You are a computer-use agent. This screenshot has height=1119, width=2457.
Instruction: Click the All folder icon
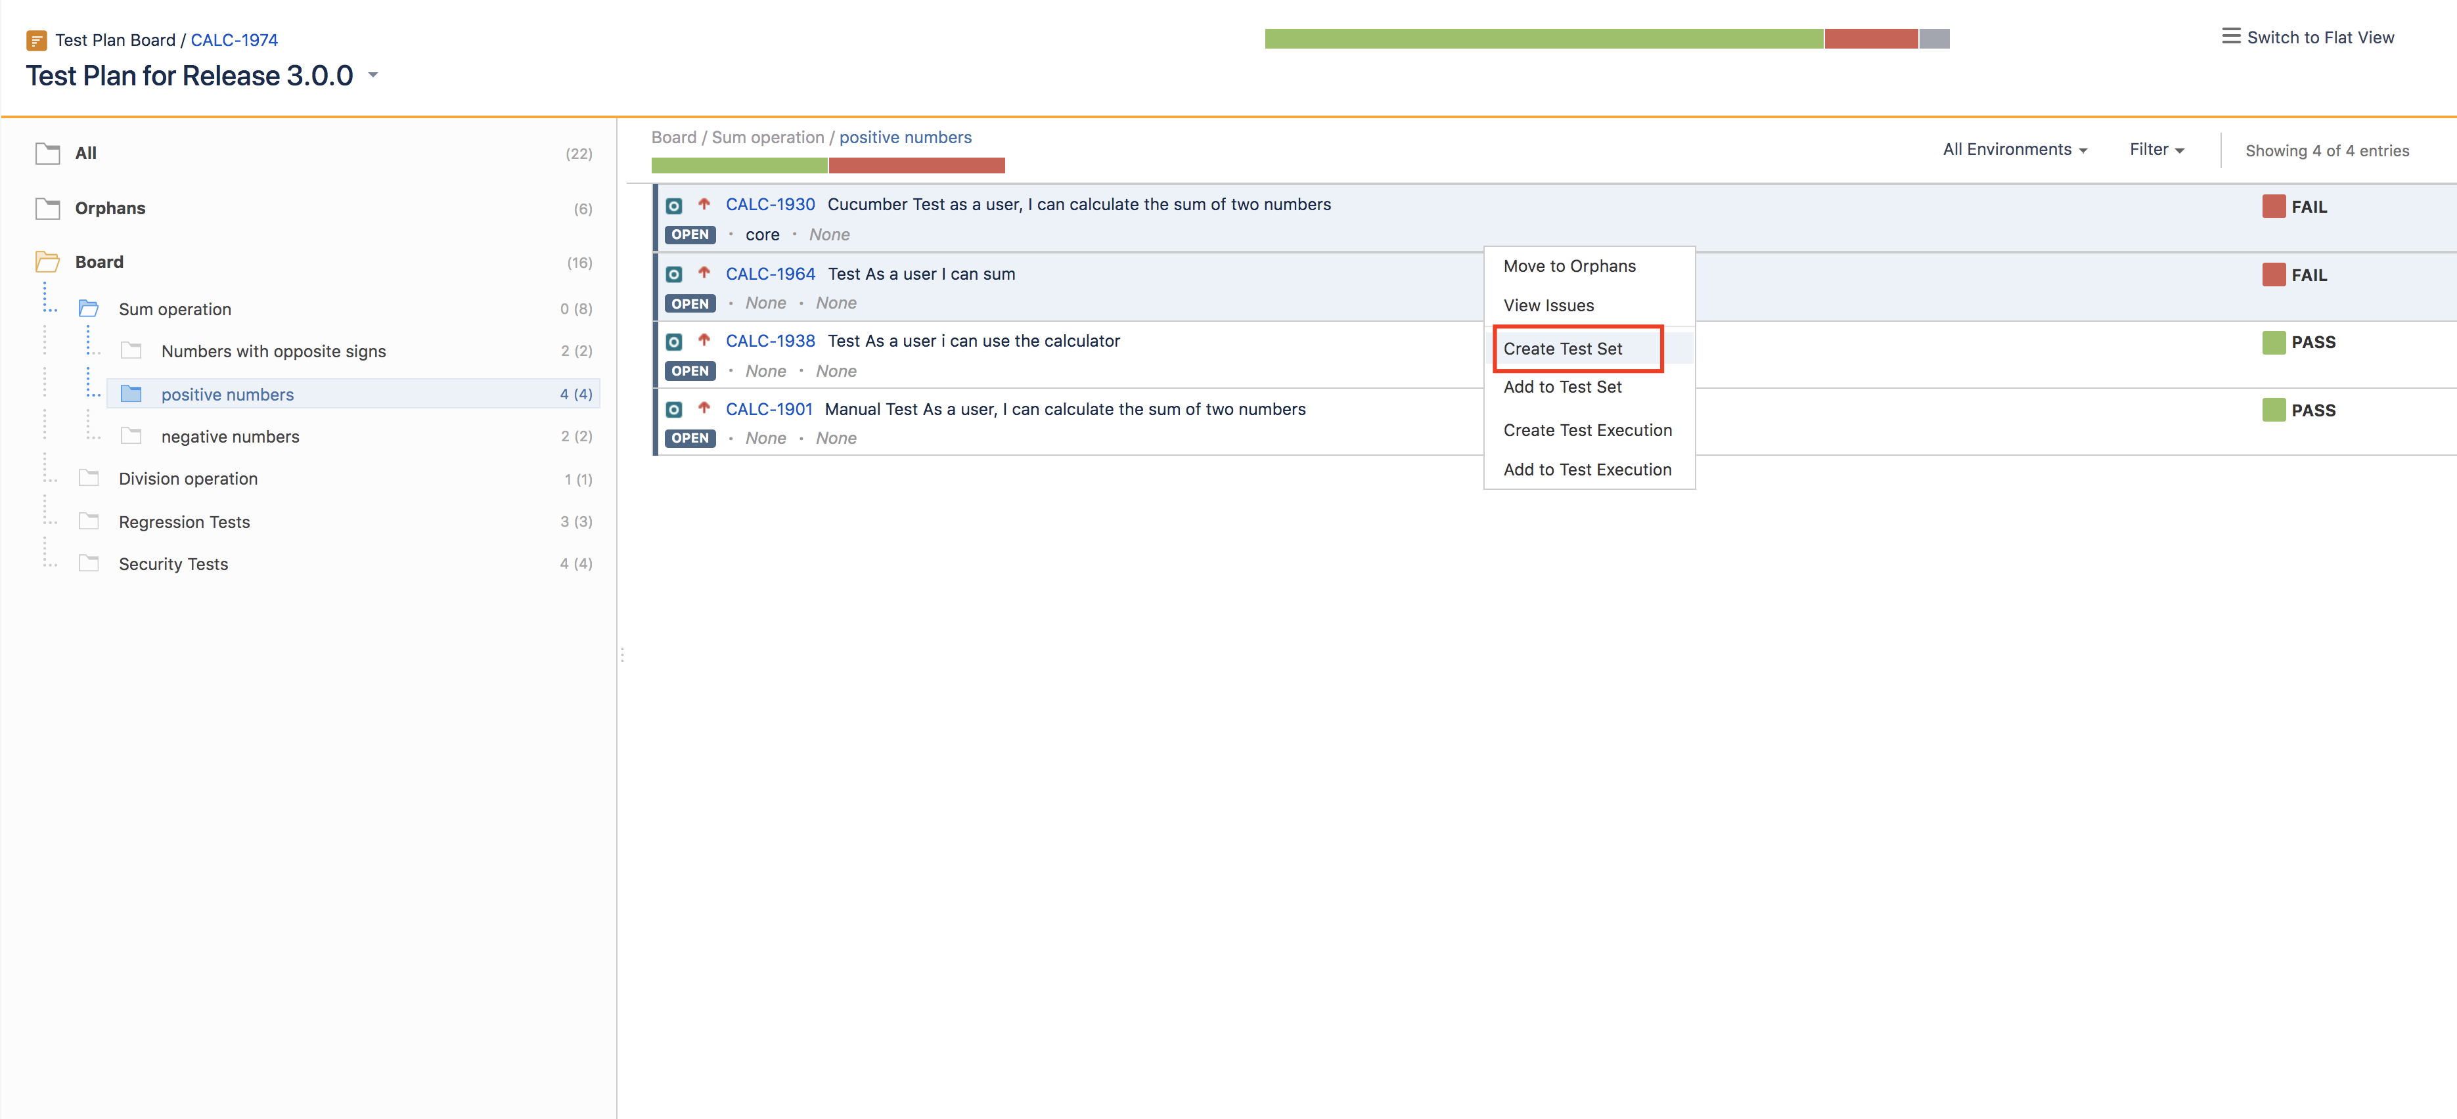[47, 154]
